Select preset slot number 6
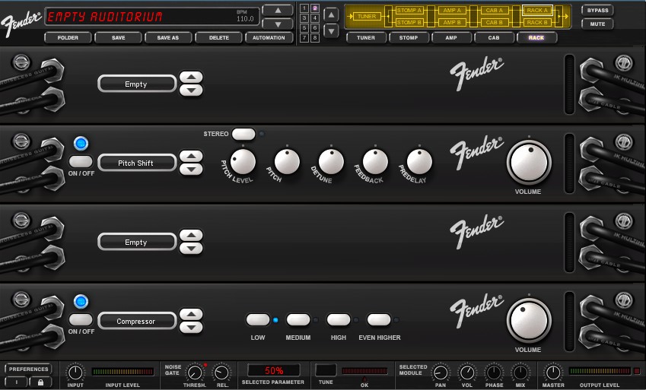646x390 pixels. coord(315,28)
